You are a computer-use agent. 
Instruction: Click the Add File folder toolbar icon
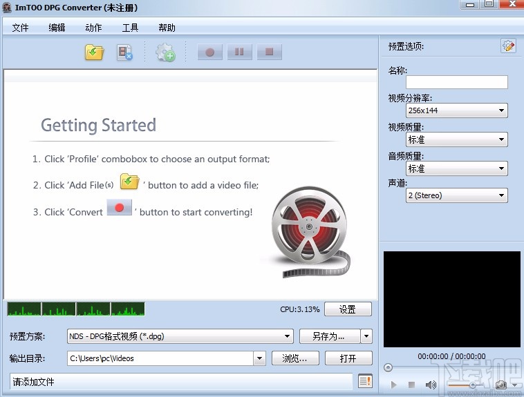coord(94,52)
